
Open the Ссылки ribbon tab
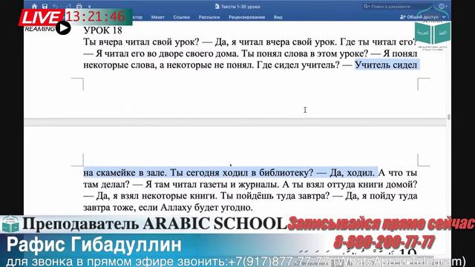[x=181, y=17]
